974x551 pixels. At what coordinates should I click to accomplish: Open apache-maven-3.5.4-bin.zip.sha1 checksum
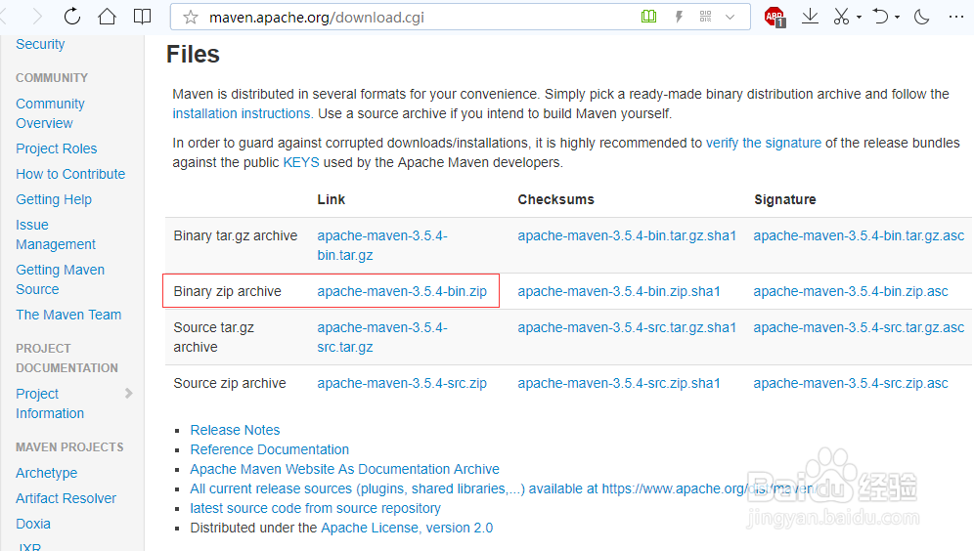(x=619, y=292)
